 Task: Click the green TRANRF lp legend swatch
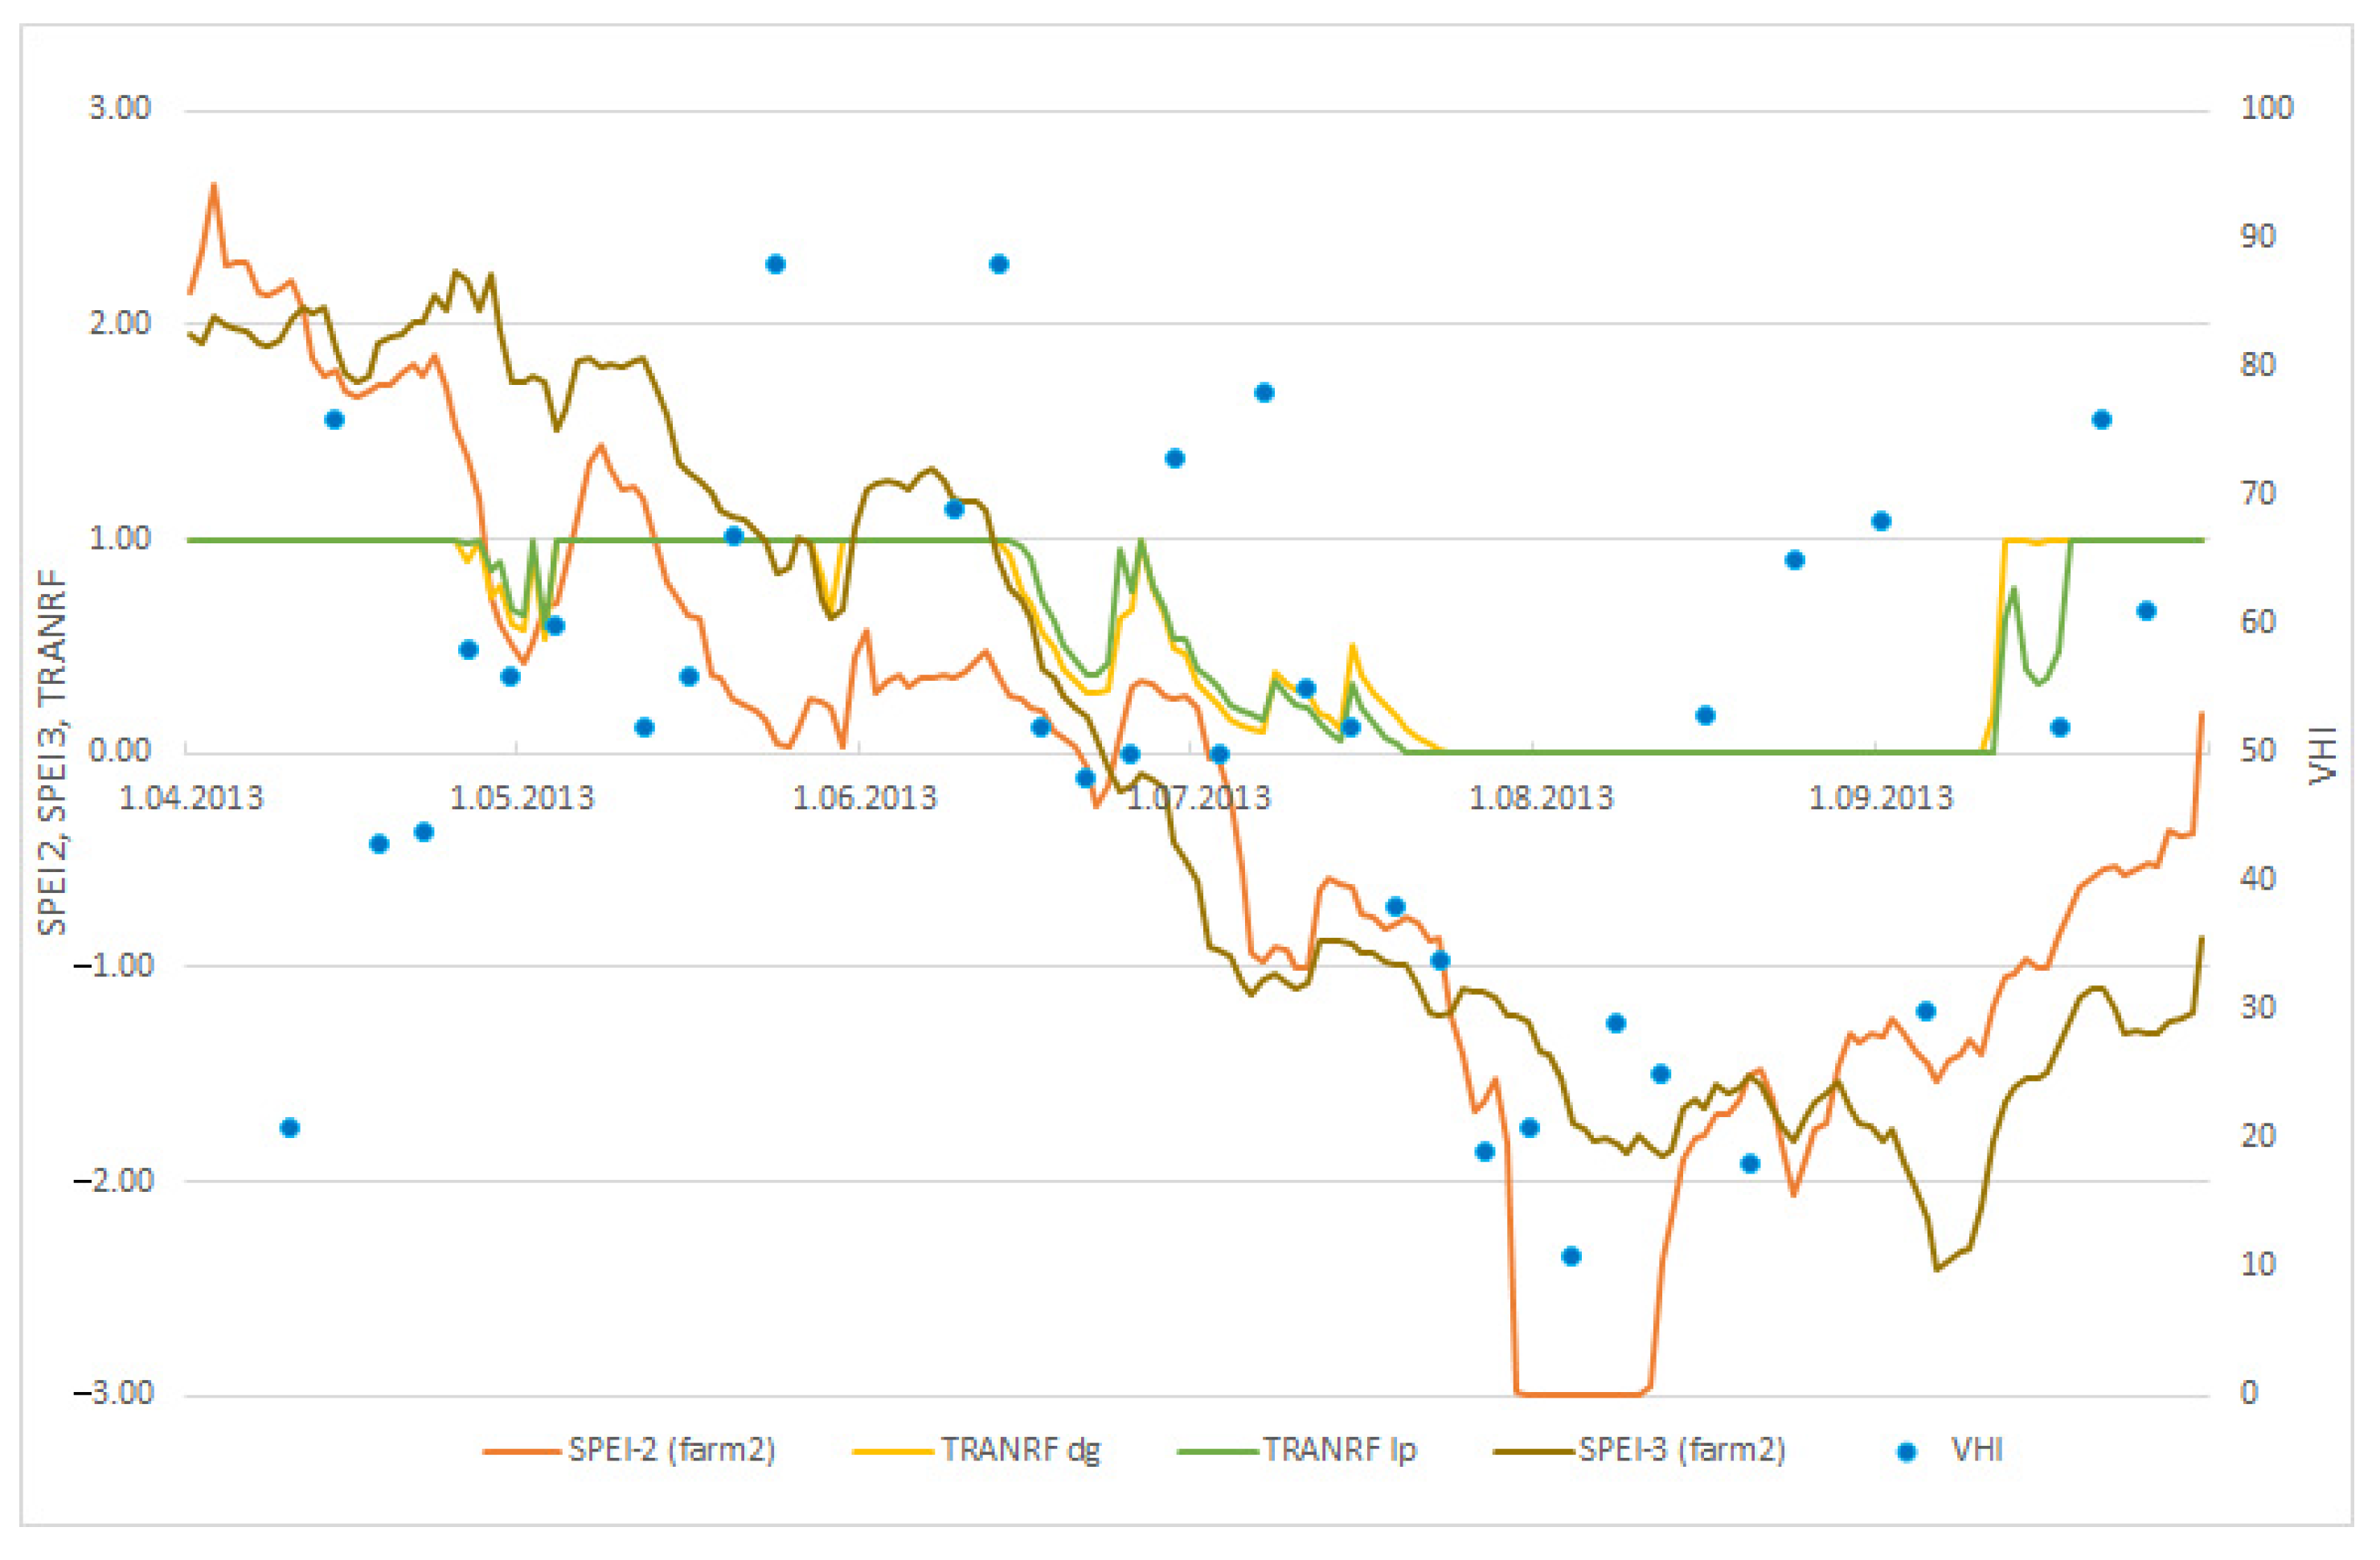(x=1216, y=1451)
